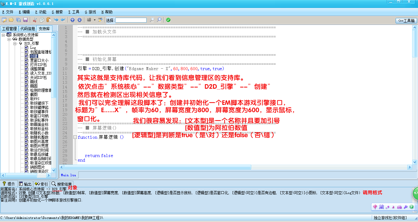This screenshot has height=222, width=418.
Task: Open the T.工具 menu
Action: pos(74,12)
